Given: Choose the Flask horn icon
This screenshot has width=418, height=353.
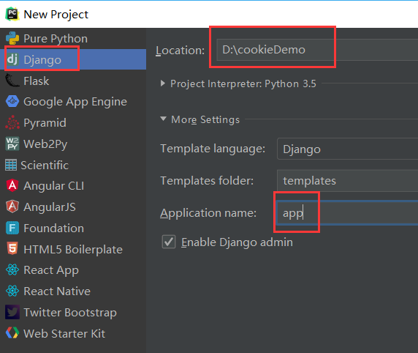Looking at the screenshot, I should [12, 81].
